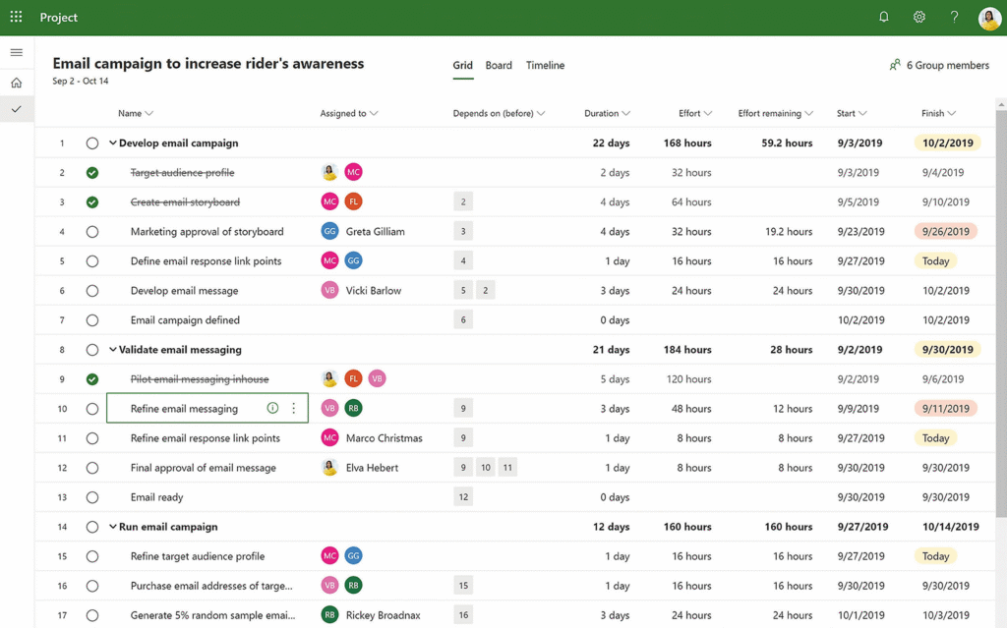Mark Develop email campaign complete
1007x628 pixels.
[x=92, y=143]
